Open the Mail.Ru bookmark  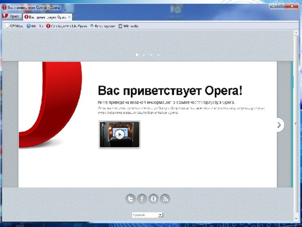click(x=35, y=26)
